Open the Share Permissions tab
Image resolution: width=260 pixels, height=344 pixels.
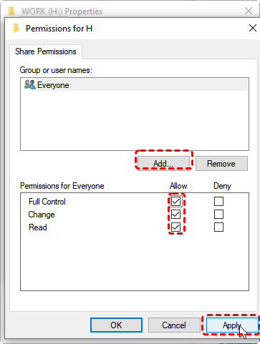46,51
